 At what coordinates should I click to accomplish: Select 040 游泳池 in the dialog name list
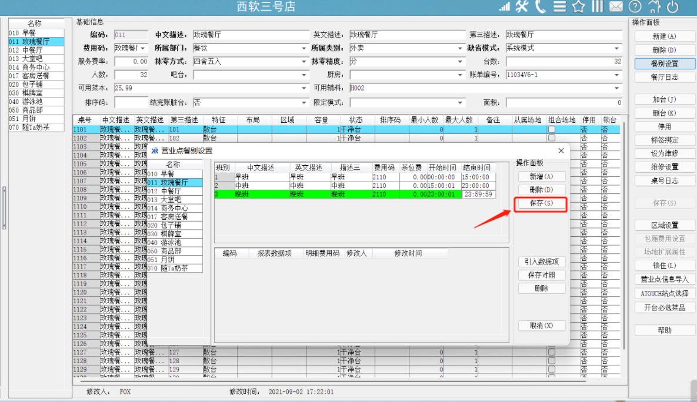tap(175, 243)
